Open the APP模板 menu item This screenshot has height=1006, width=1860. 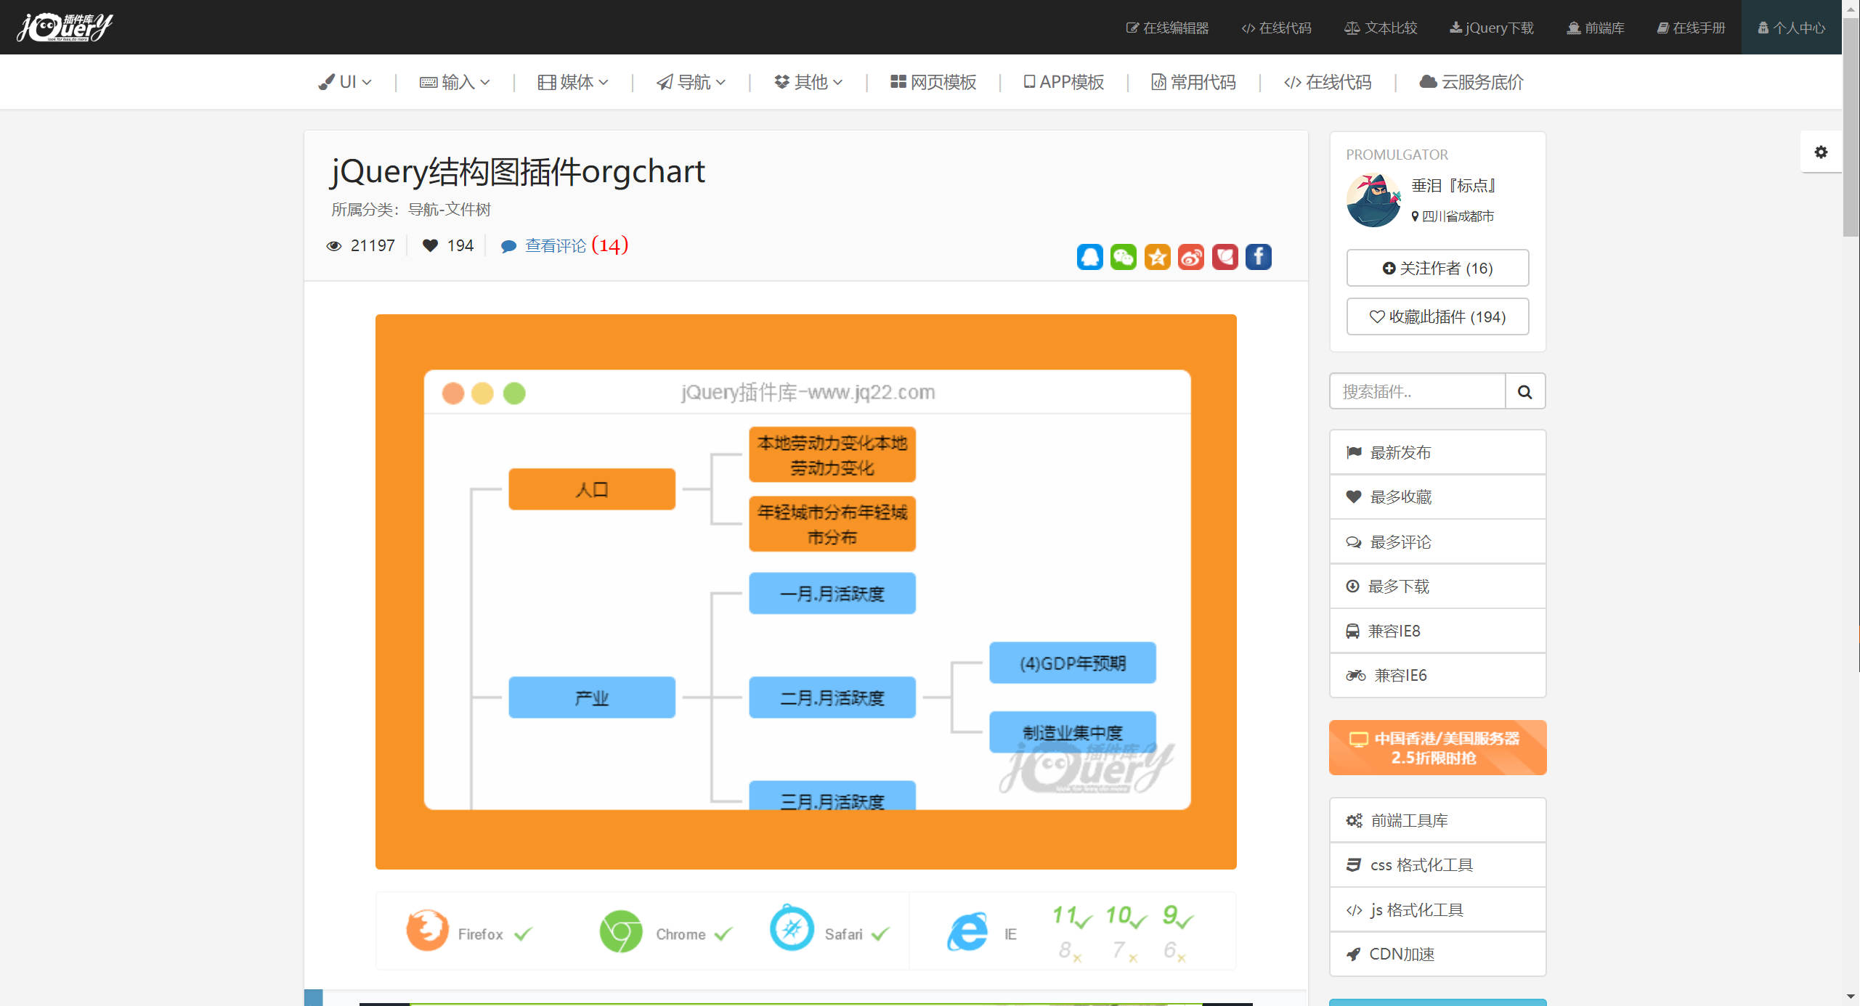[1063, 82]
